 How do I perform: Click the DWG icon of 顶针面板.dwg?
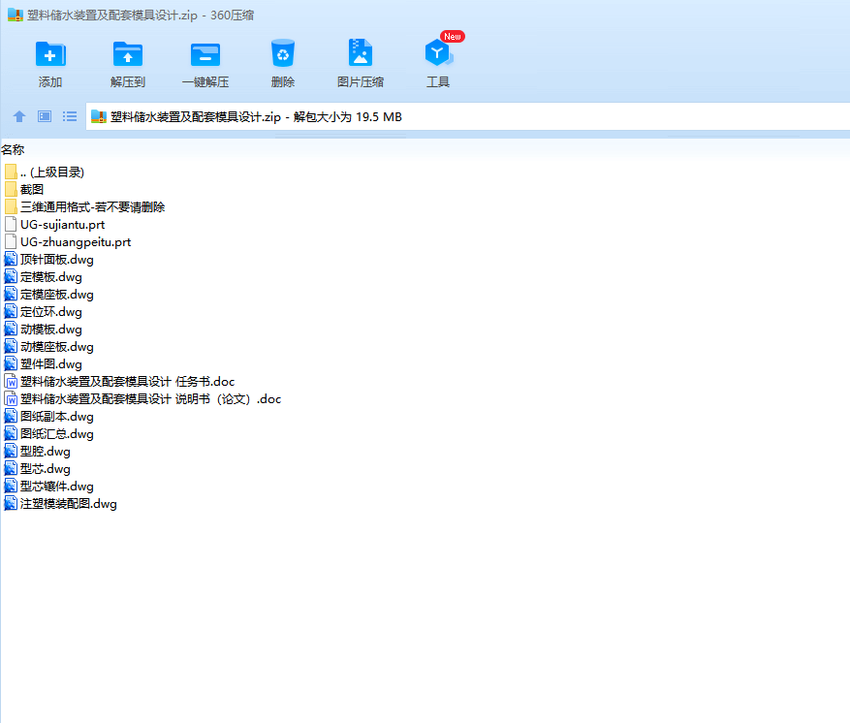[11, 260]
